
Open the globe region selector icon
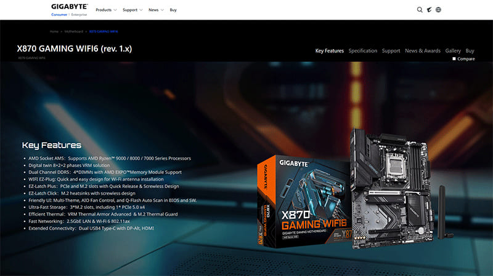[x=438, y=10]
